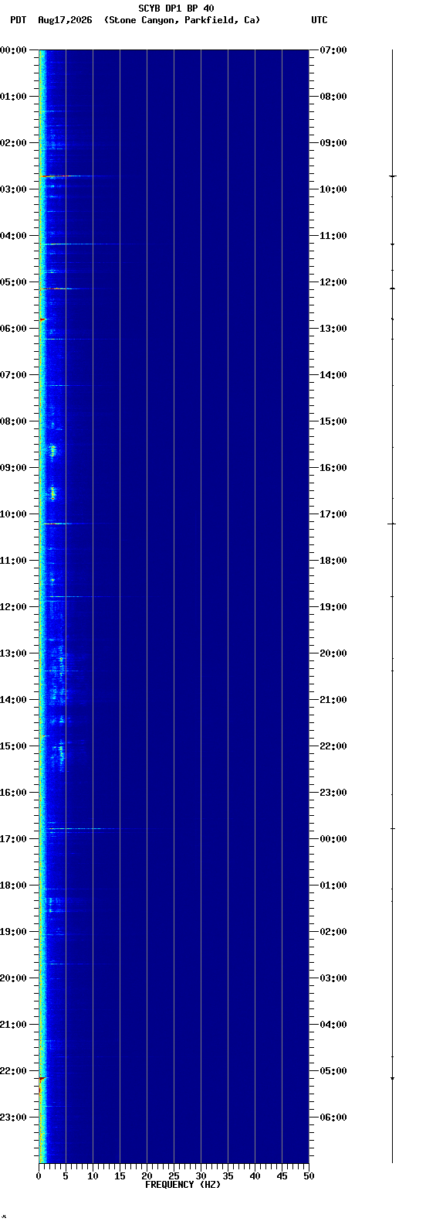Click the UTC time label '07:00'
Viewport: 426px width, 1225px height.
click(x=333, y=50)
